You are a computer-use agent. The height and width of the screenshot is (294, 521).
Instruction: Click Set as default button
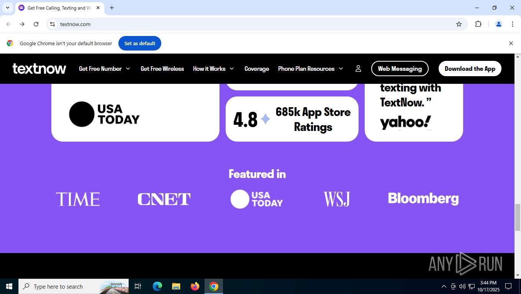coord(140,43)
